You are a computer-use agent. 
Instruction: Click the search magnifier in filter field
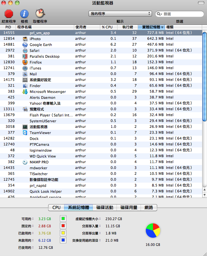(159, 14)
